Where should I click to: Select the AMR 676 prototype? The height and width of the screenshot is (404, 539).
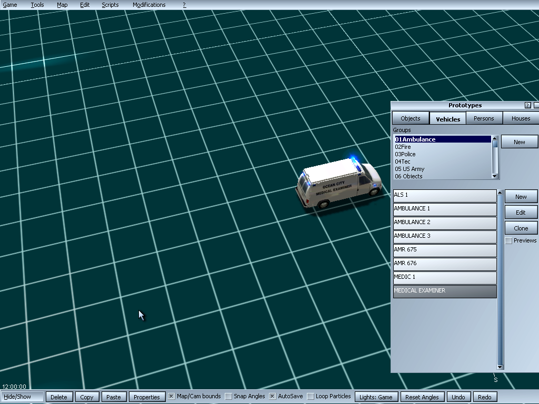(445, 264)
